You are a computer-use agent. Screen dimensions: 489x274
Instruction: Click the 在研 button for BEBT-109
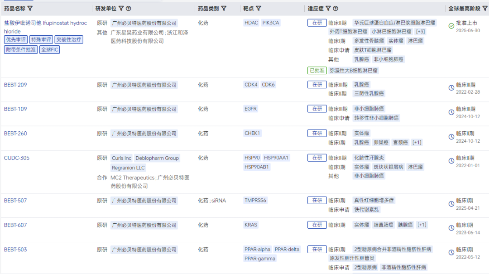(x=316, y=109)
